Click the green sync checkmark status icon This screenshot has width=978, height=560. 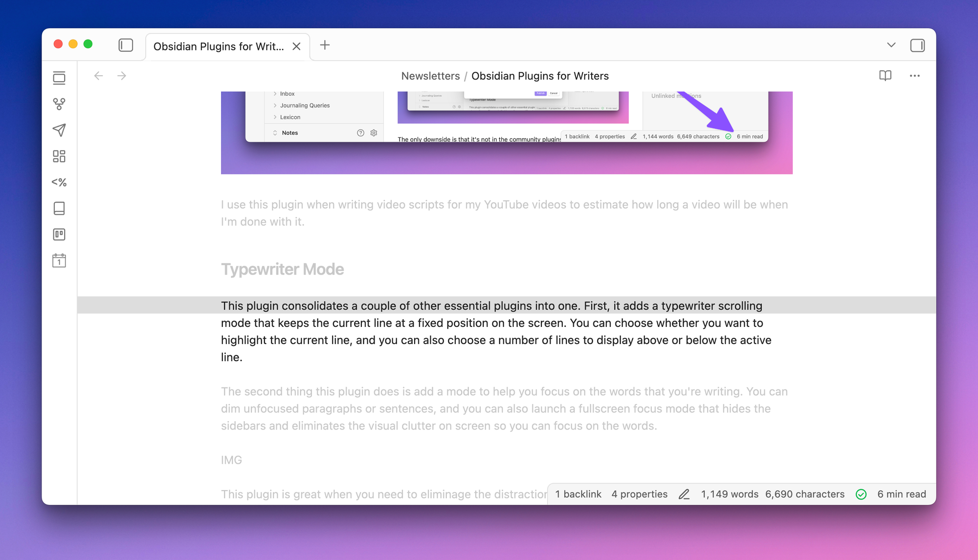861,494
